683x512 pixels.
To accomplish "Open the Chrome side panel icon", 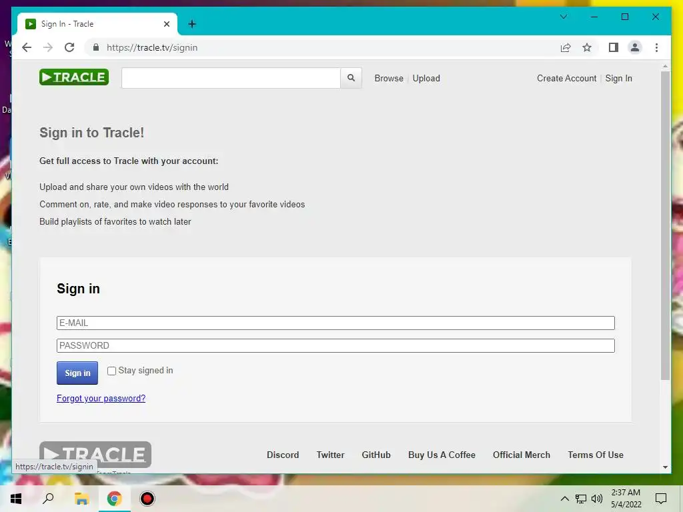I will click(614, 47).
